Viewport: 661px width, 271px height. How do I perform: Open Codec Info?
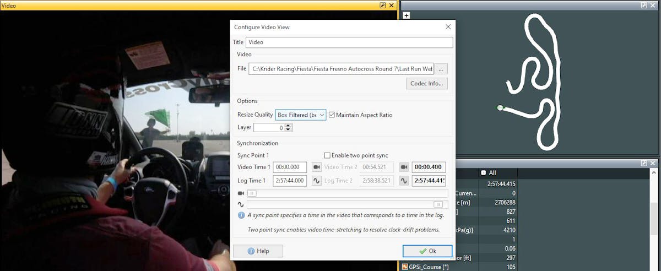tap(427, 84)
